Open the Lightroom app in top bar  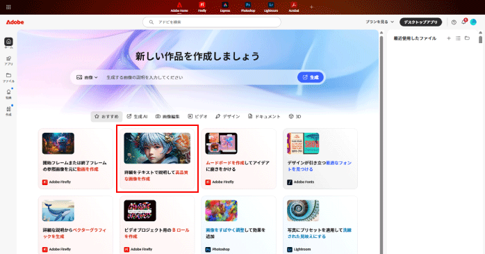[271, 7]
